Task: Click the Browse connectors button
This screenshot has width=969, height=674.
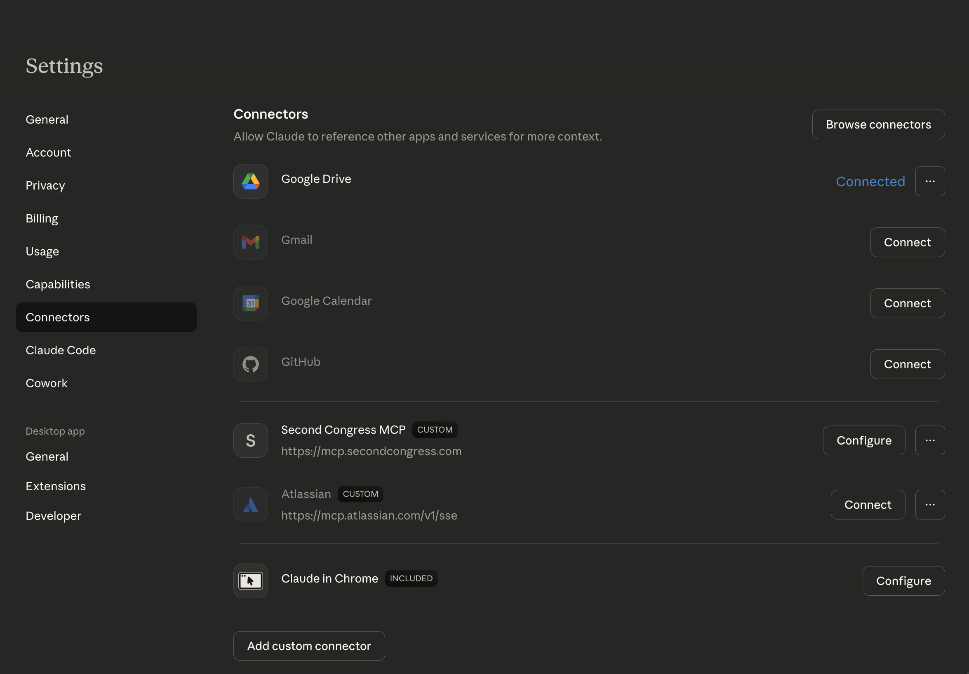Action: point(878,124)
